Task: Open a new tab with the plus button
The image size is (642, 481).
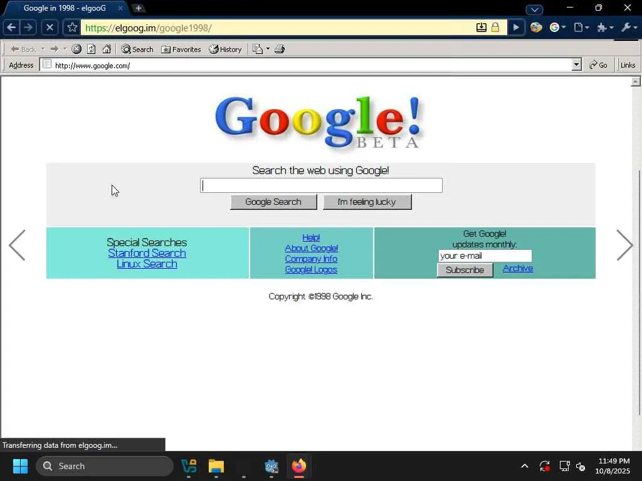Action: [x=139, y=8]
